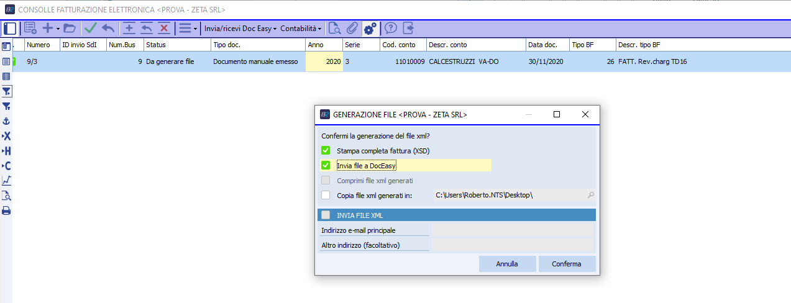Open the hamburger lines menu dropdown

188,29
